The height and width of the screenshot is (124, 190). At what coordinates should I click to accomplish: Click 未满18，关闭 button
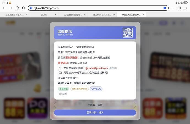[x=95, y=105]
